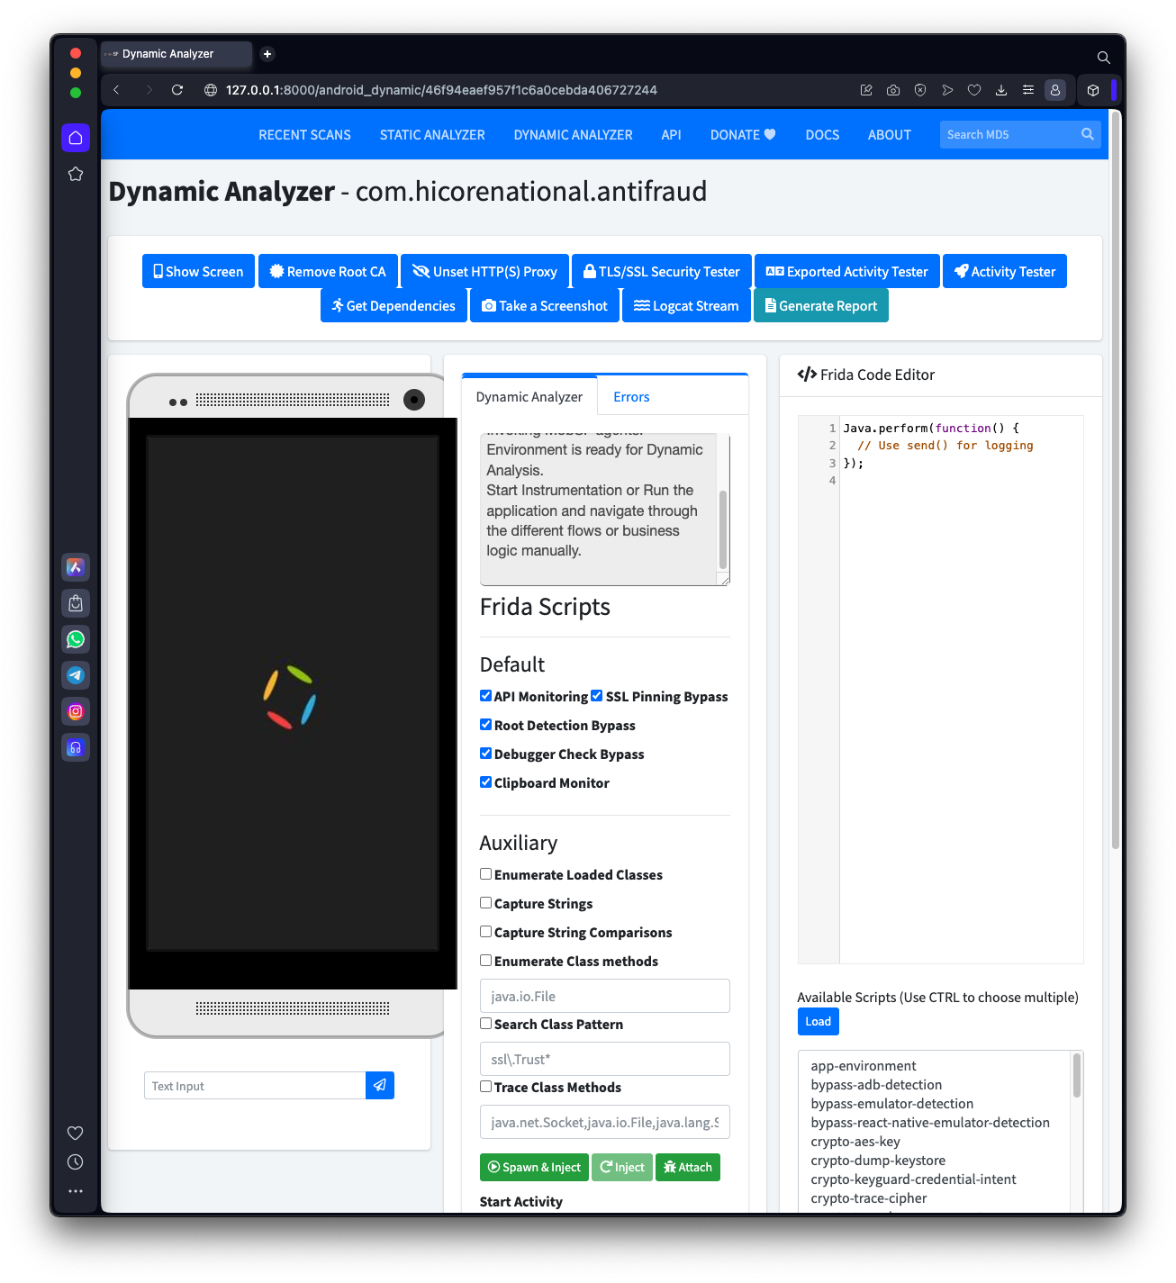Viewport: 1176px width, 1283px height.
Task: Click the purple home workspace sidebar icon
Action: [x=76, y=138]
